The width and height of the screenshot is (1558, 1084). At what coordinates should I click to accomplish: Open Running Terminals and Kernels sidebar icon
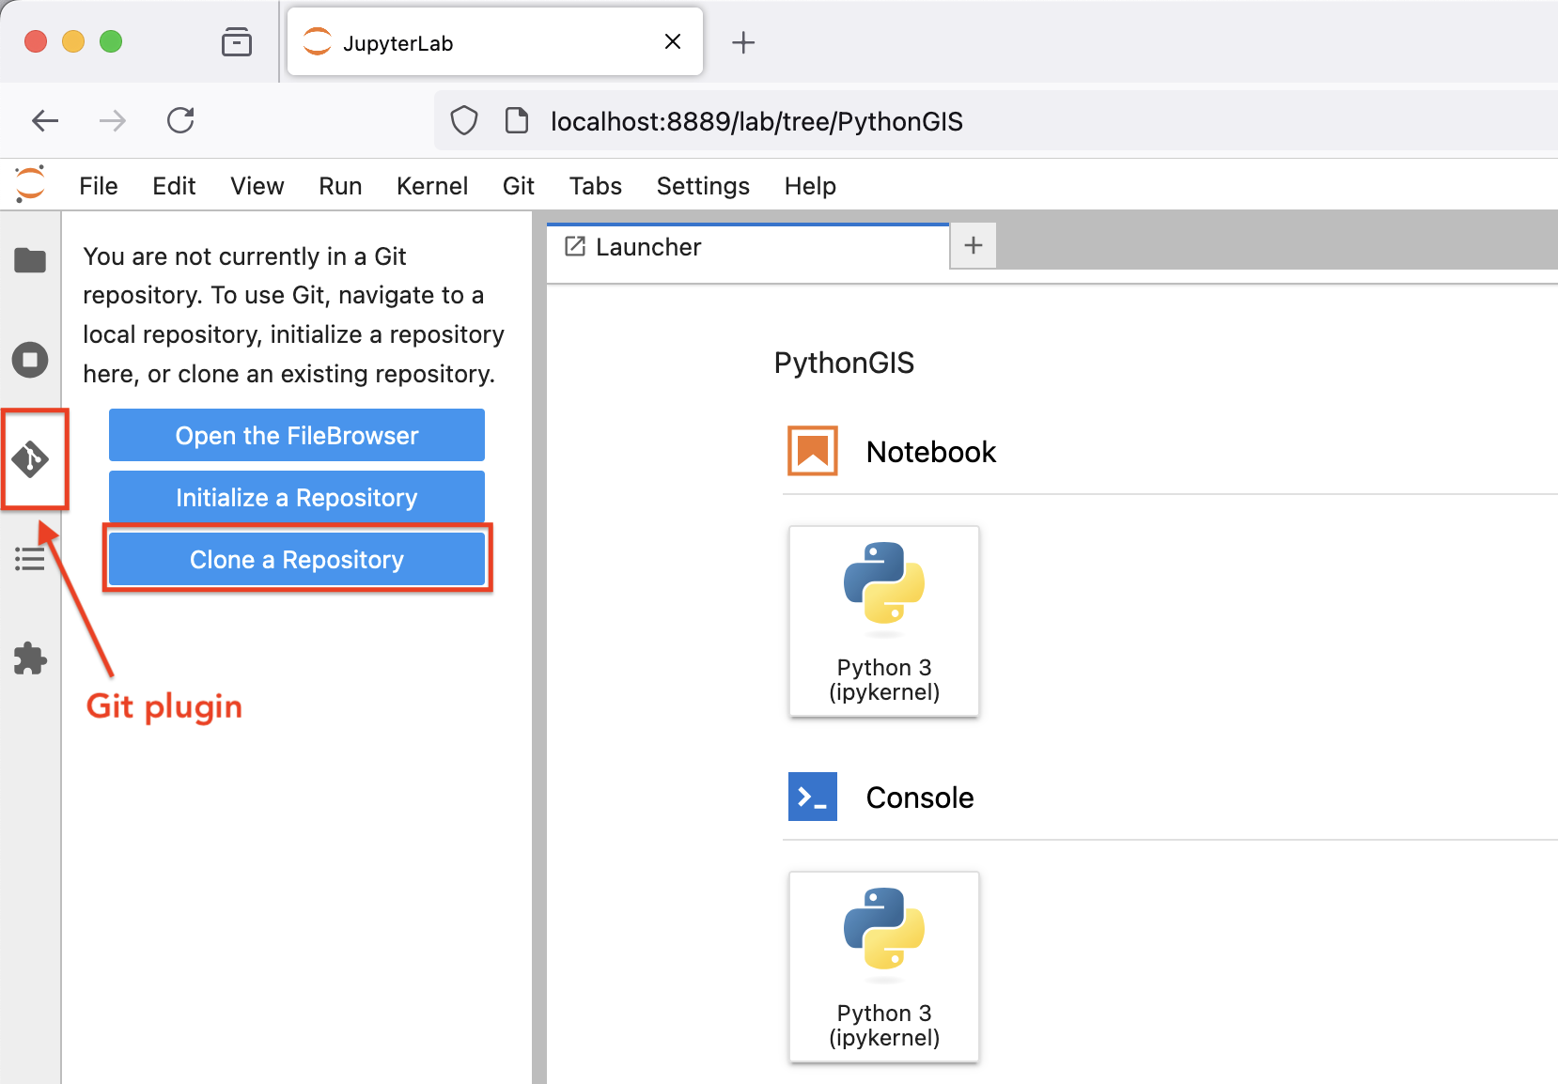pos(30,360)
